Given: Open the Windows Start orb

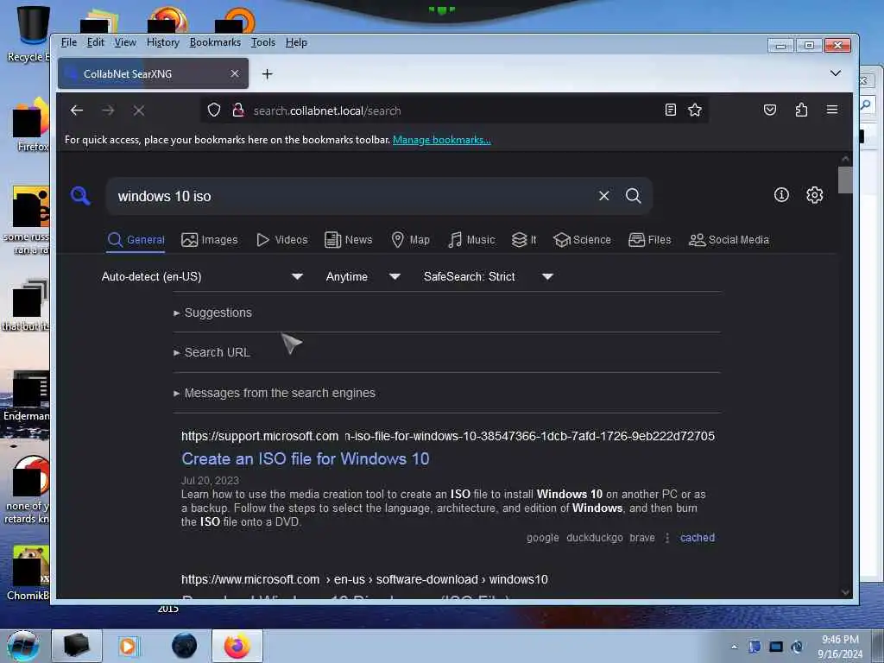Looking at the screenshot, I should point(23,646).
